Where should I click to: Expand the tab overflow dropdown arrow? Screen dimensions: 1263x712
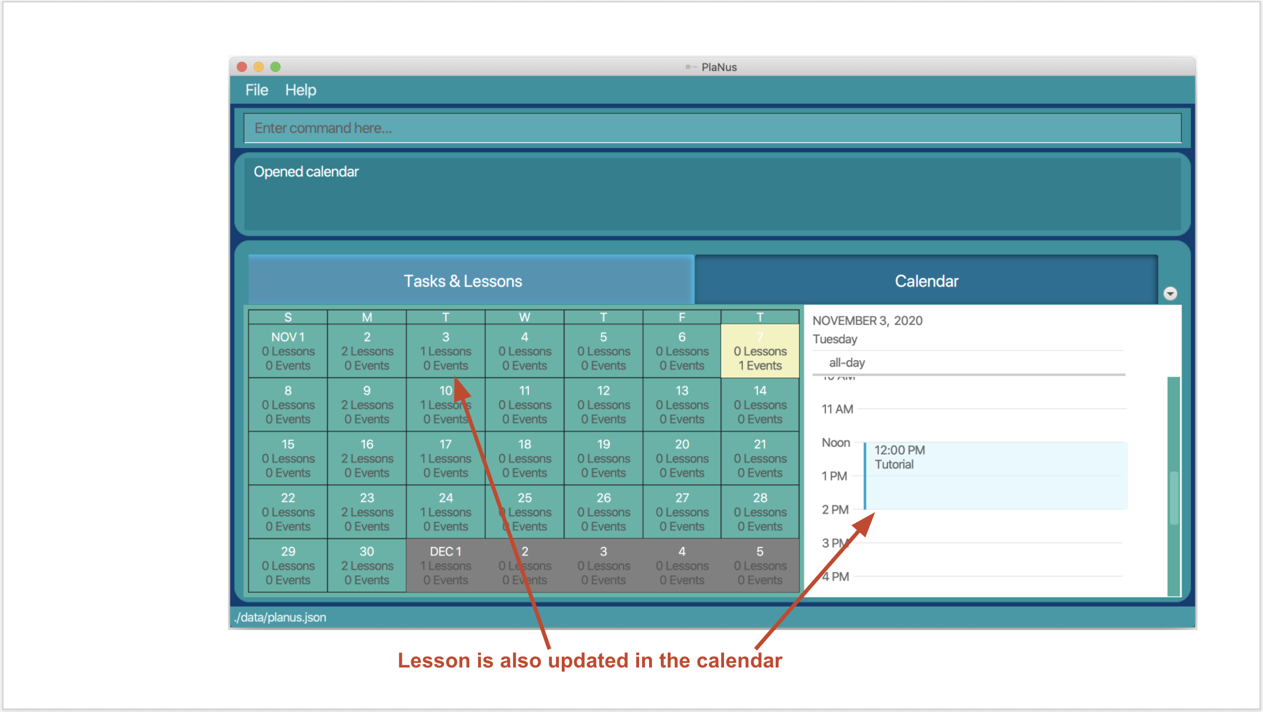coord(1170,293)
